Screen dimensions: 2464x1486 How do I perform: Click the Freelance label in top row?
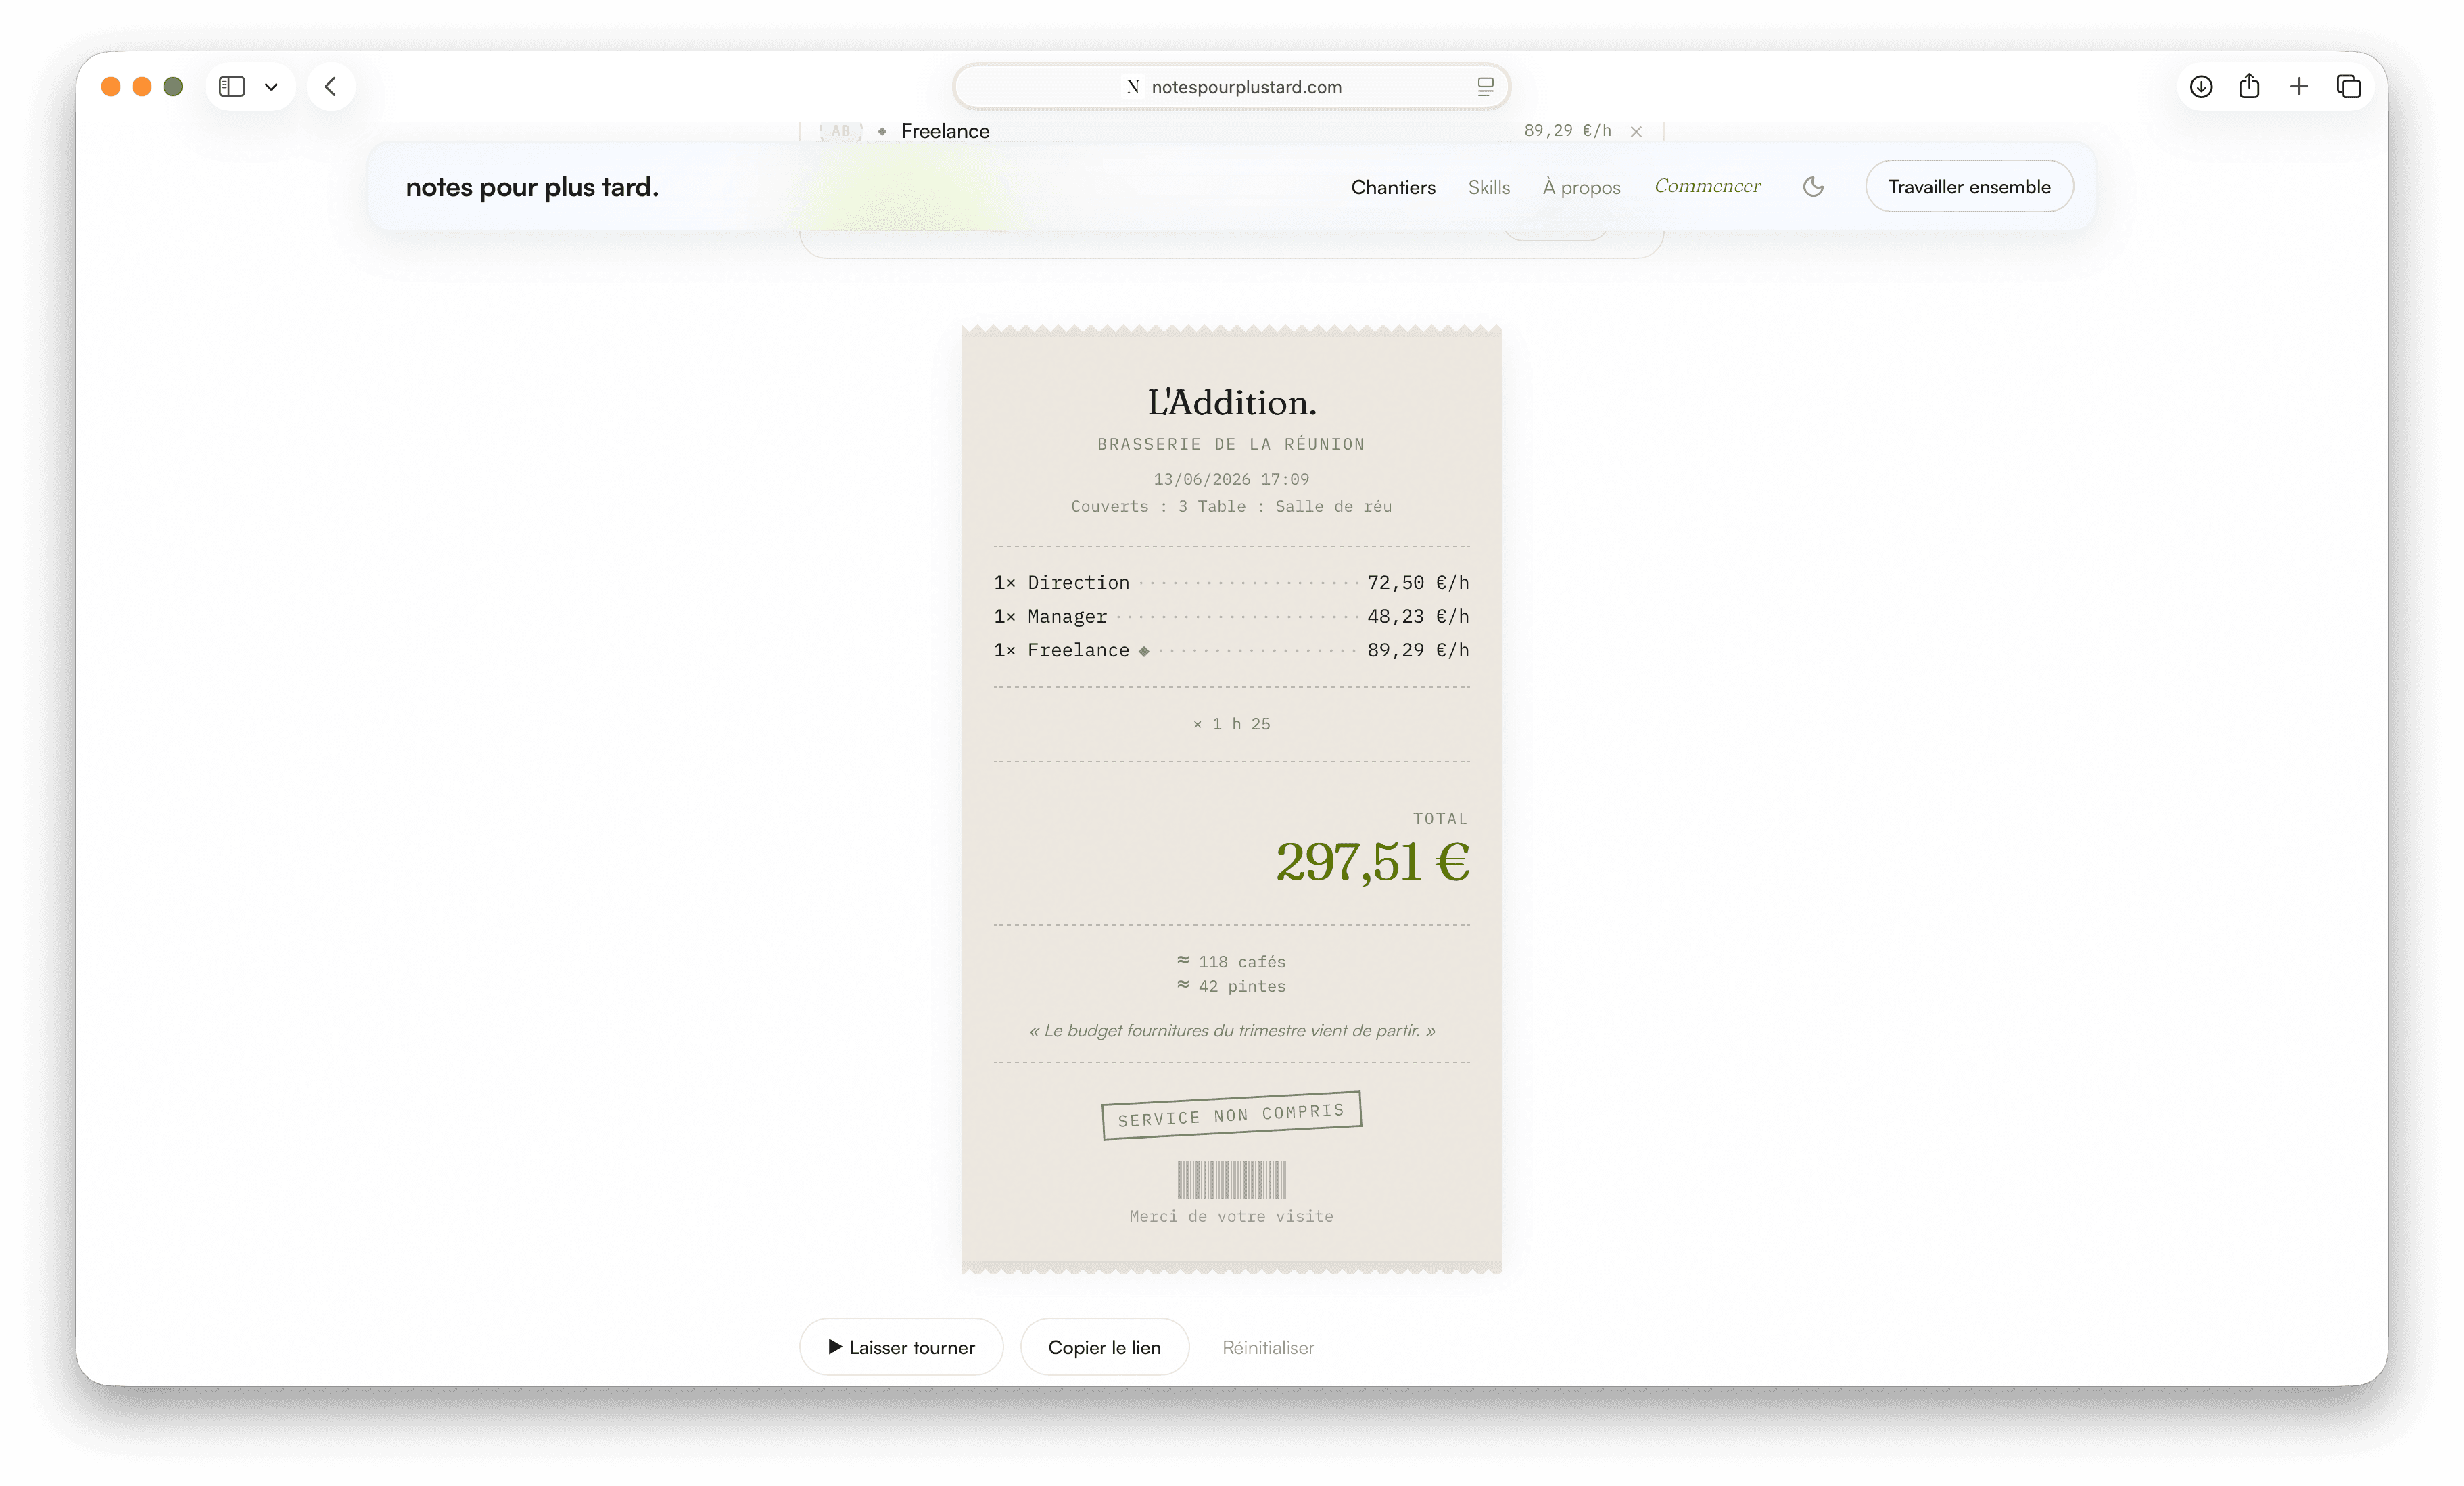tap(945, 131)
